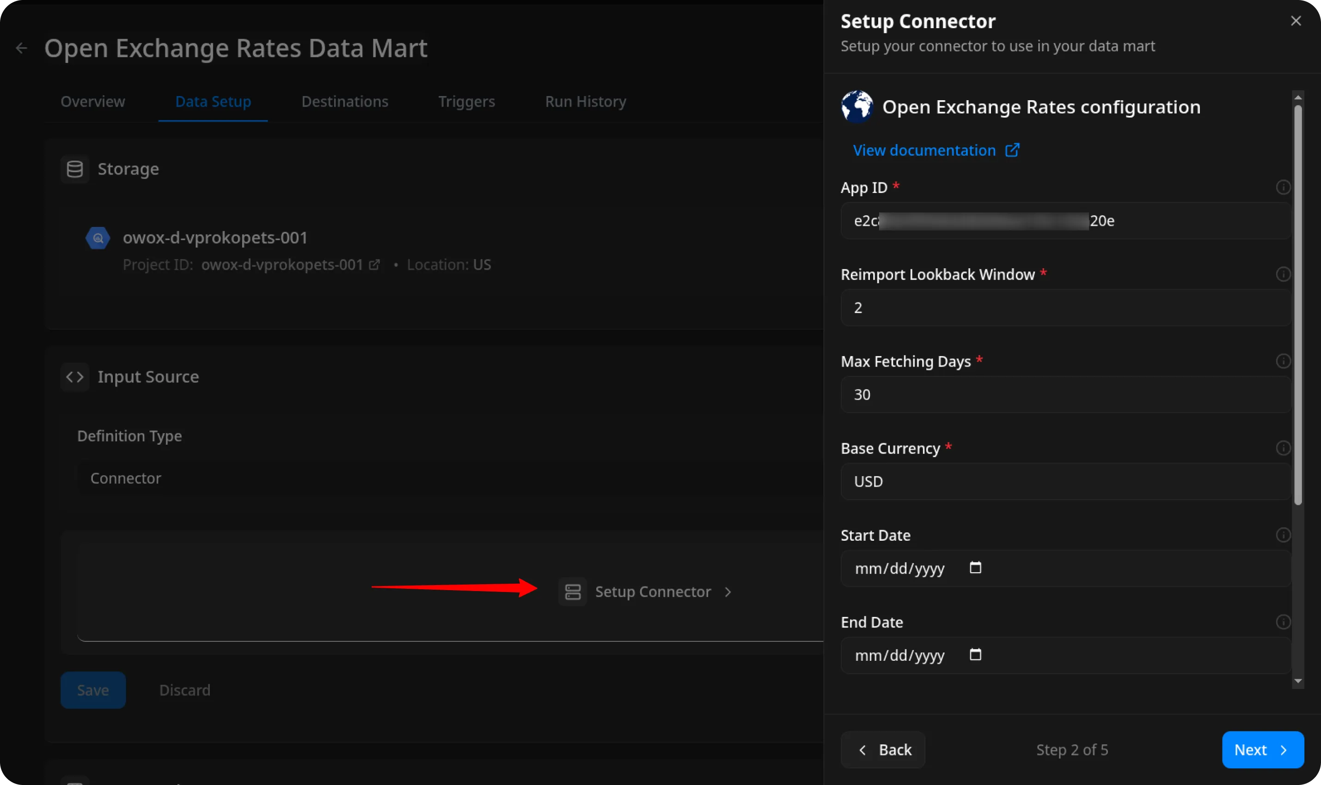Switch to the Triggers tab
This screenshot has height=785, width=1321.
click(466, 102)
